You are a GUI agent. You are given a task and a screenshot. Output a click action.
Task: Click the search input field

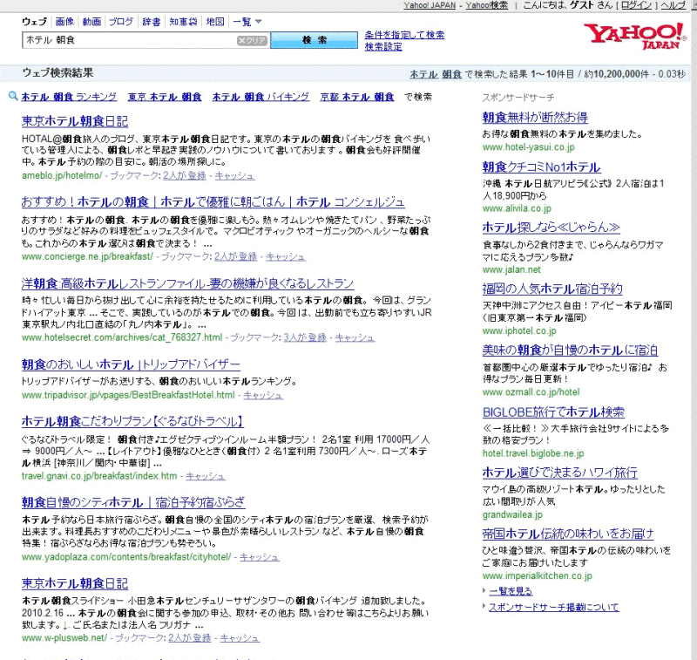click(131, 41)
